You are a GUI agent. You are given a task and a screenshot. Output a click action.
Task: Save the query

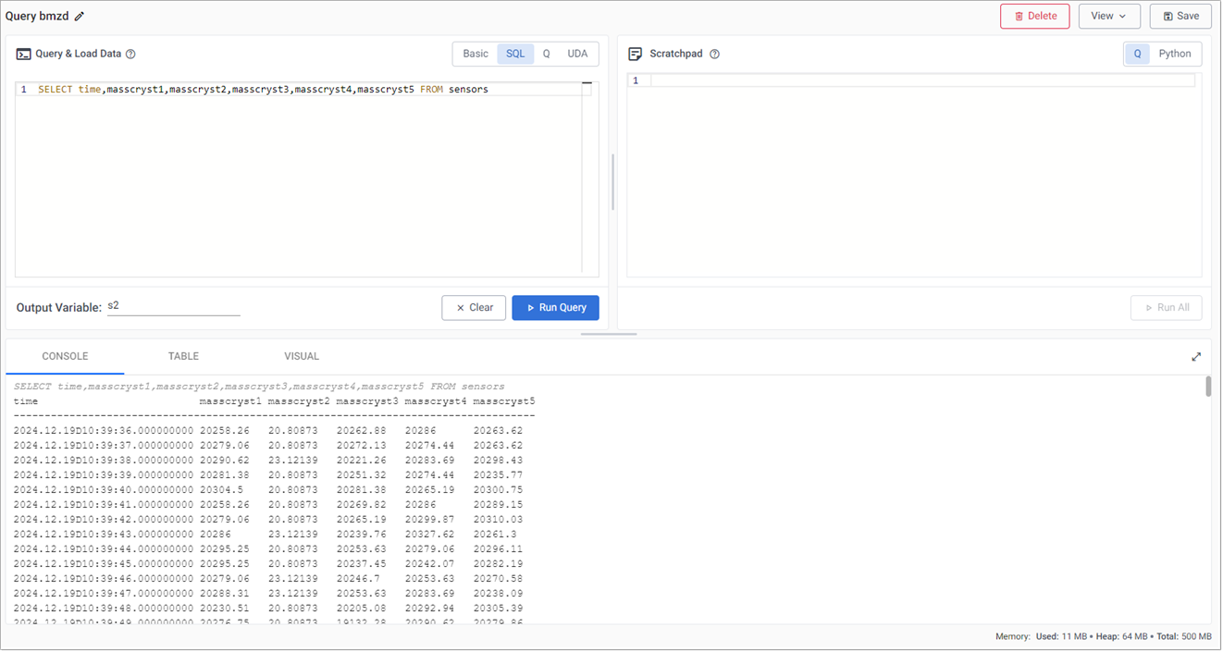[x=1180, y=16]
